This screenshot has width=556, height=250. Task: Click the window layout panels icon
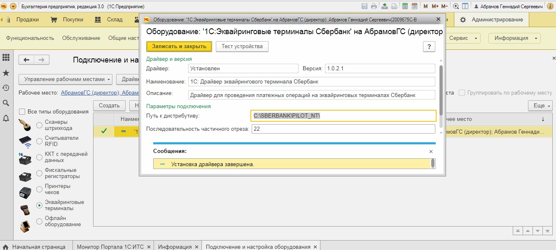point(465,6)
